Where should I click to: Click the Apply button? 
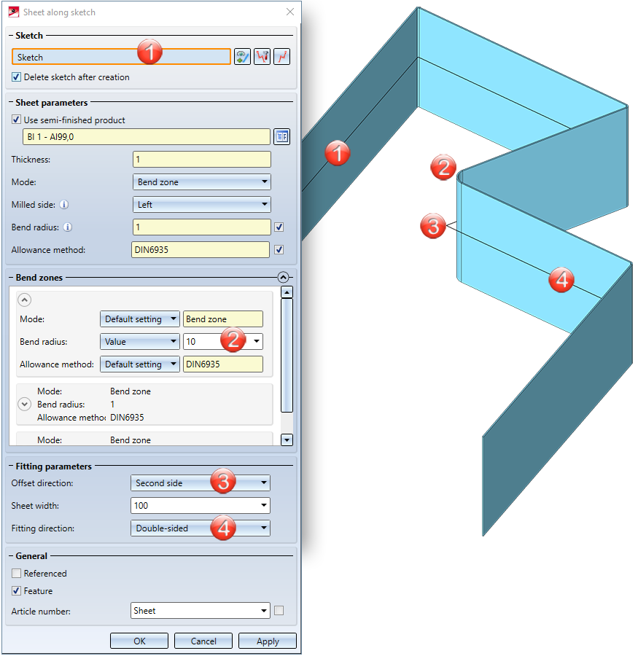click(268, 641)
